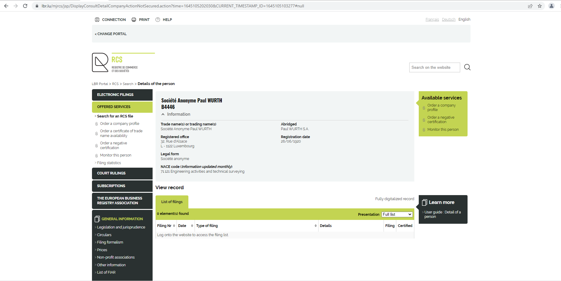Sort by Type of filing column
561x281 pixels.
(316, 226)
